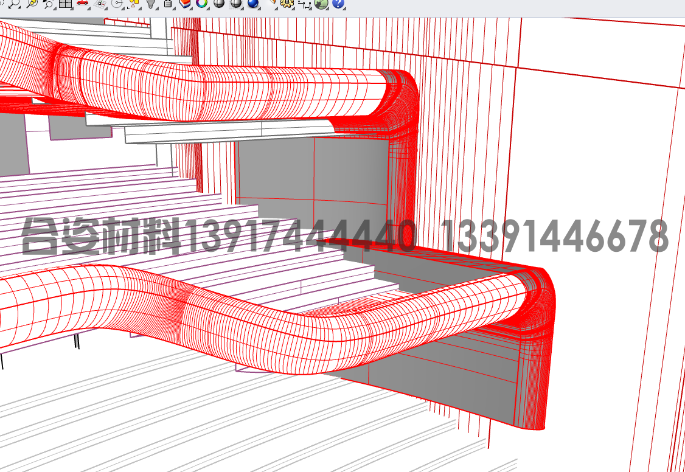This screenshot has width=685, height=472.
Task: Open Help with the blue question mark
Action: coord(338,4)
